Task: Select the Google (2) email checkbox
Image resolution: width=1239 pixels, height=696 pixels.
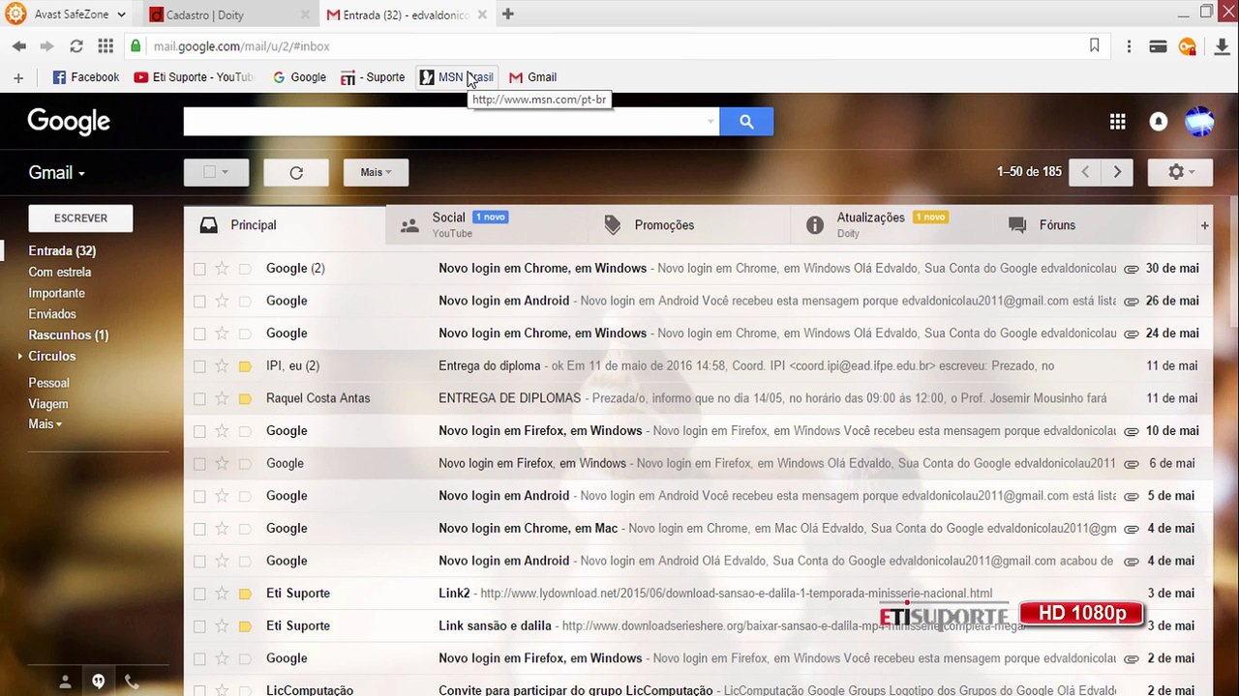Action: [199, 269]
